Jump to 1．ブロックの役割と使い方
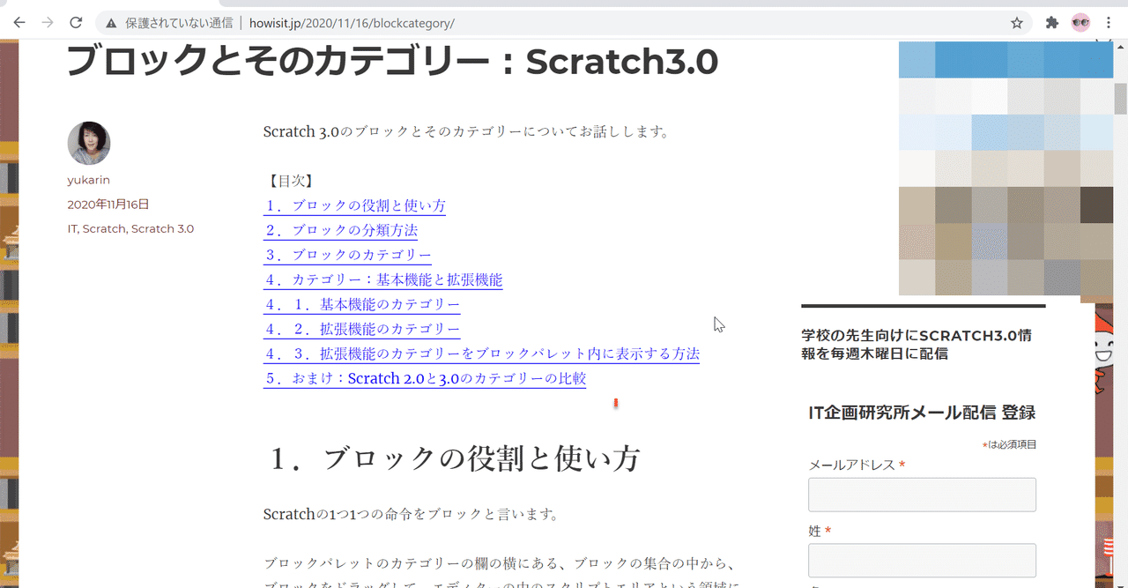 pos(354,205)
